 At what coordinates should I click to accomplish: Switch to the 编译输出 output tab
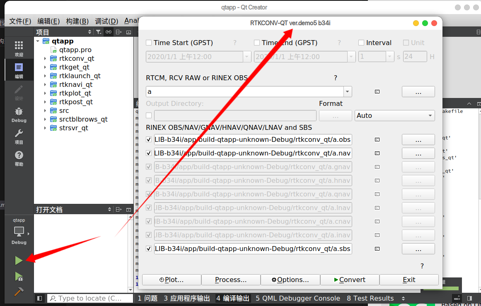233,298
